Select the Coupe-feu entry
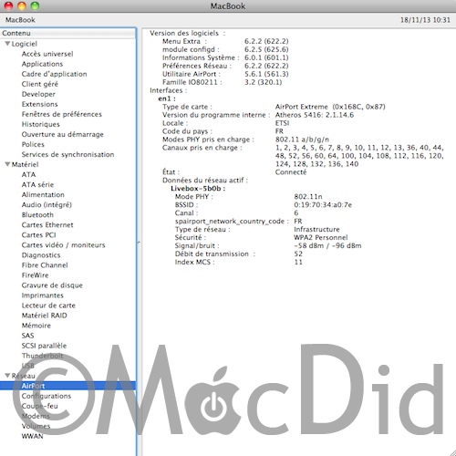The height and width of the screenshot is (456, 456). [39, 406]
